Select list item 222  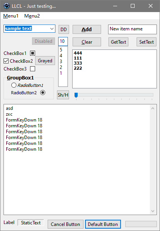tap(114, 68)
